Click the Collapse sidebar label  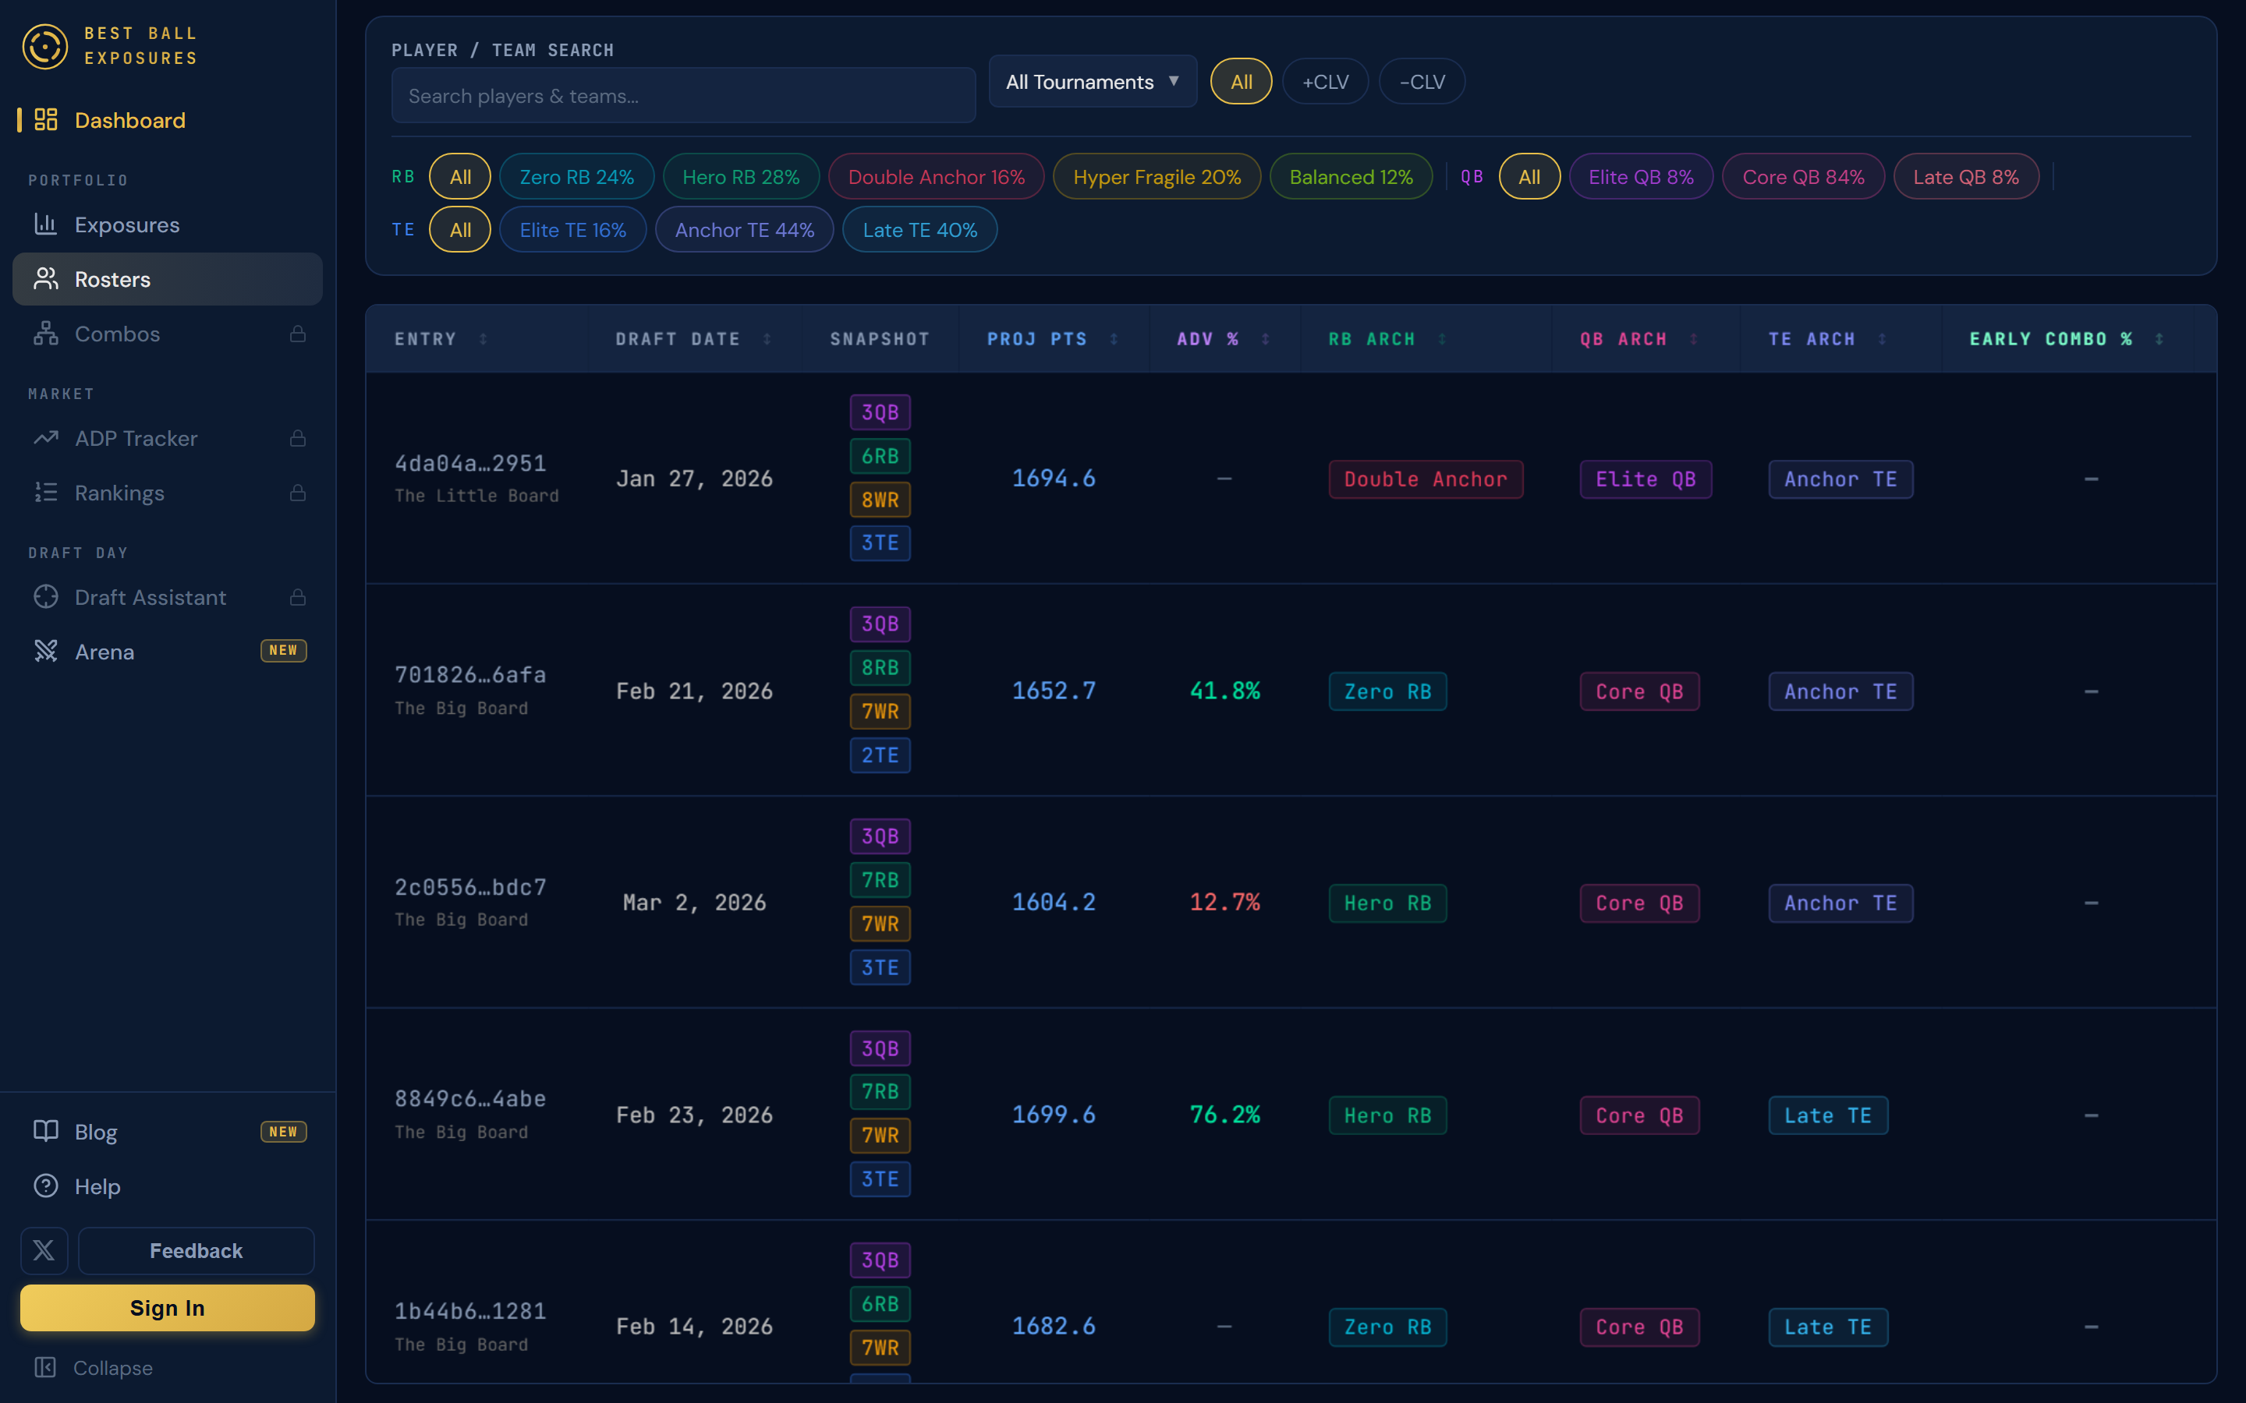(112, 1367)
